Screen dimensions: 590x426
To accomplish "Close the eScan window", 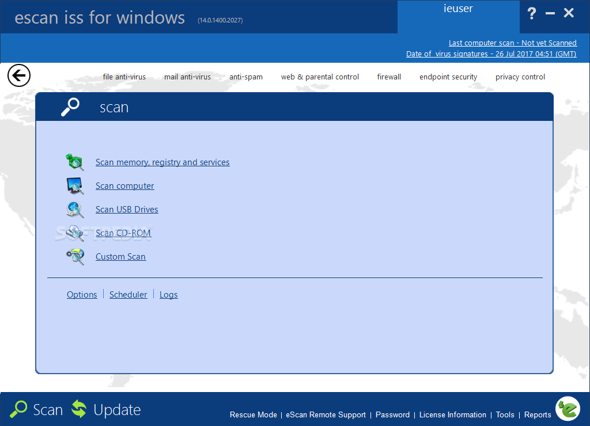I will (569, 13).
